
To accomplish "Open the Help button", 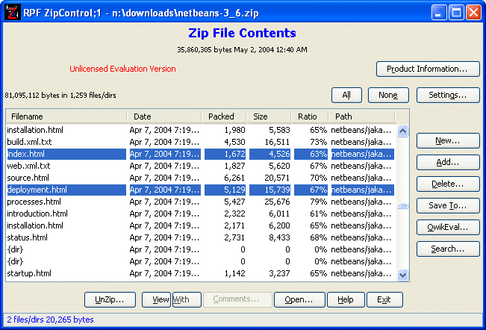I will (x=346, y=299).
